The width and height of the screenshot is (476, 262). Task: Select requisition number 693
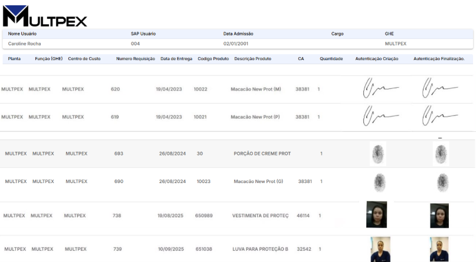pos(119,154)
